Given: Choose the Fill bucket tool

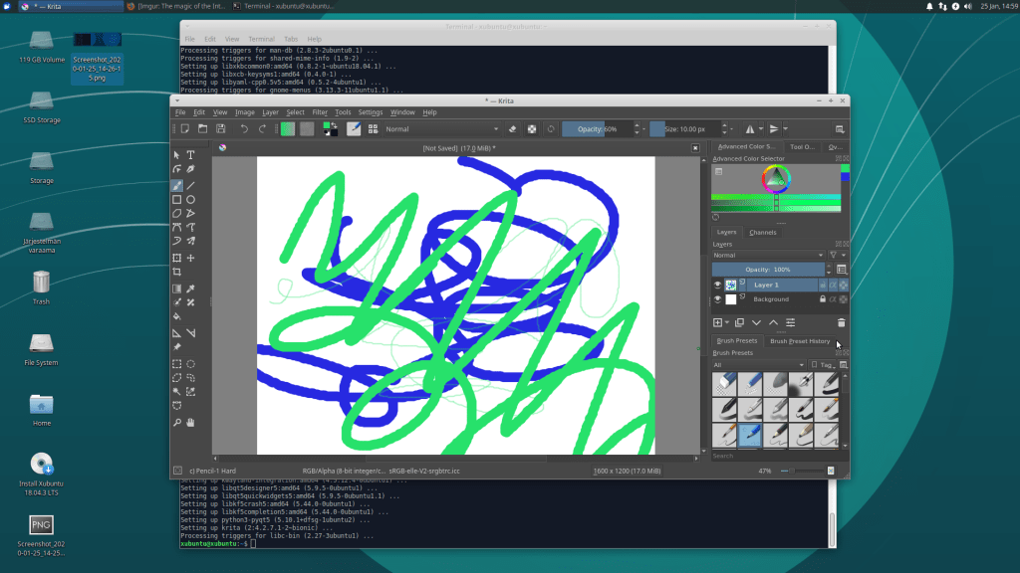Looking at the screenshot, I should 176,316.
